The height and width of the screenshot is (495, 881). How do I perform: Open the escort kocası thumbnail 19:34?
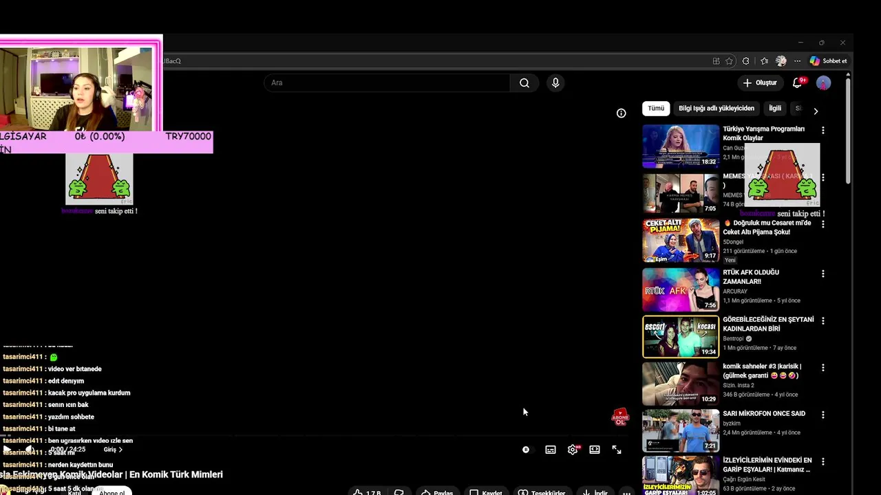[x=681, y=337]
